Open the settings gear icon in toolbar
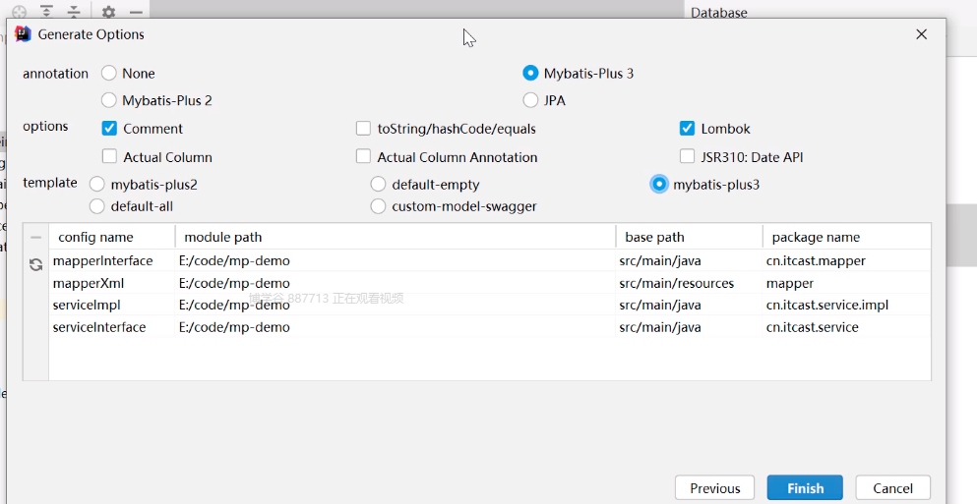Screen dimensions: 977x504 coord(108,12)
